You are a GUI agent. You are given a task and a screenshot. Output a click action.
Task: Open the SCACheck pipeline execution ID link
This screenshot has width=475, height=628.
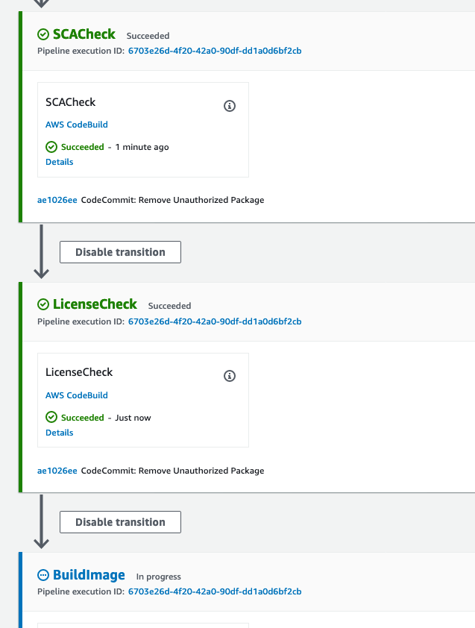pyautogui.click(x=215, y=51)
